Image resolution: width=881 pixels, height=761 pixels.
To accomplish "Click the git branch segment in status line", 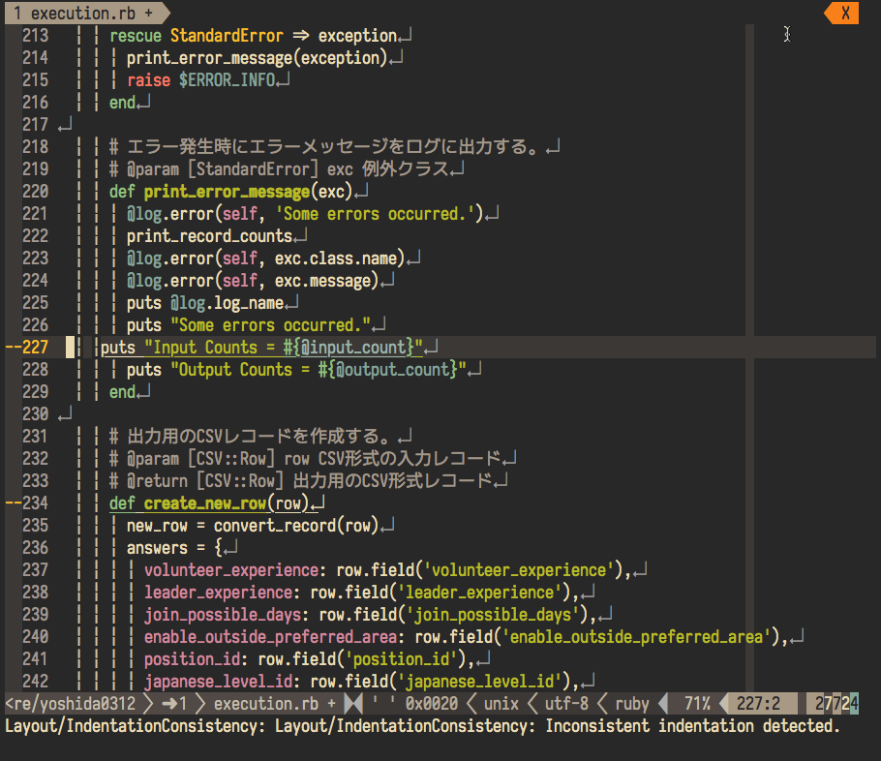I will [70, 704].
